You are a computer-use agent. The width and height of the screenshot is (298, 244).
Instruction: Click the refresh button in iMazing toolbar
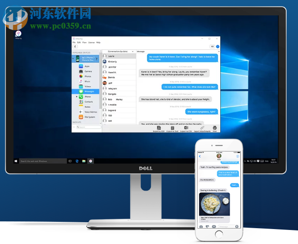75,47
